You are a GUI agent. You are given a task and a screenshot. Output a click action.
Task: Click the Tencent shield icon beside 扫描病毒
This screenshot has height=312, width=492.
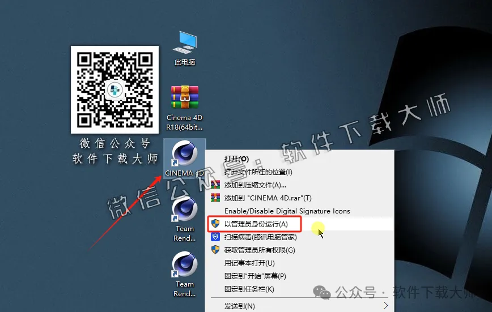215,237
